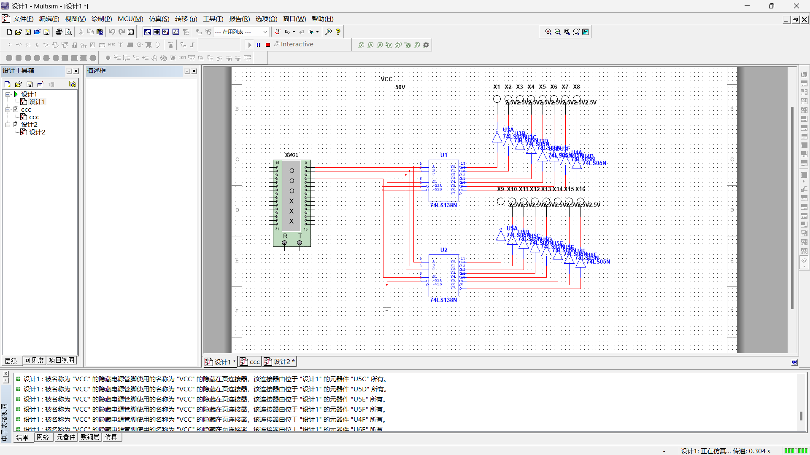Open the Find tool (binoculars)
810x455 pixels.
point(328,32)
